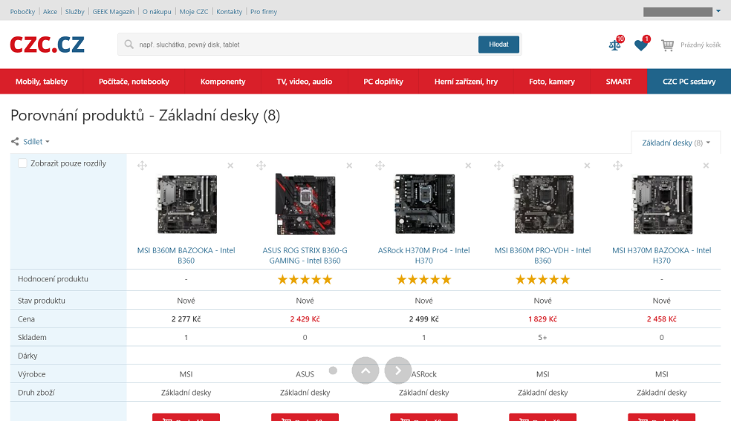Click the five-star rating of MSI B360M PRO-VDH
This screenshot has height=421, width=731.
(x=542, y=279)
